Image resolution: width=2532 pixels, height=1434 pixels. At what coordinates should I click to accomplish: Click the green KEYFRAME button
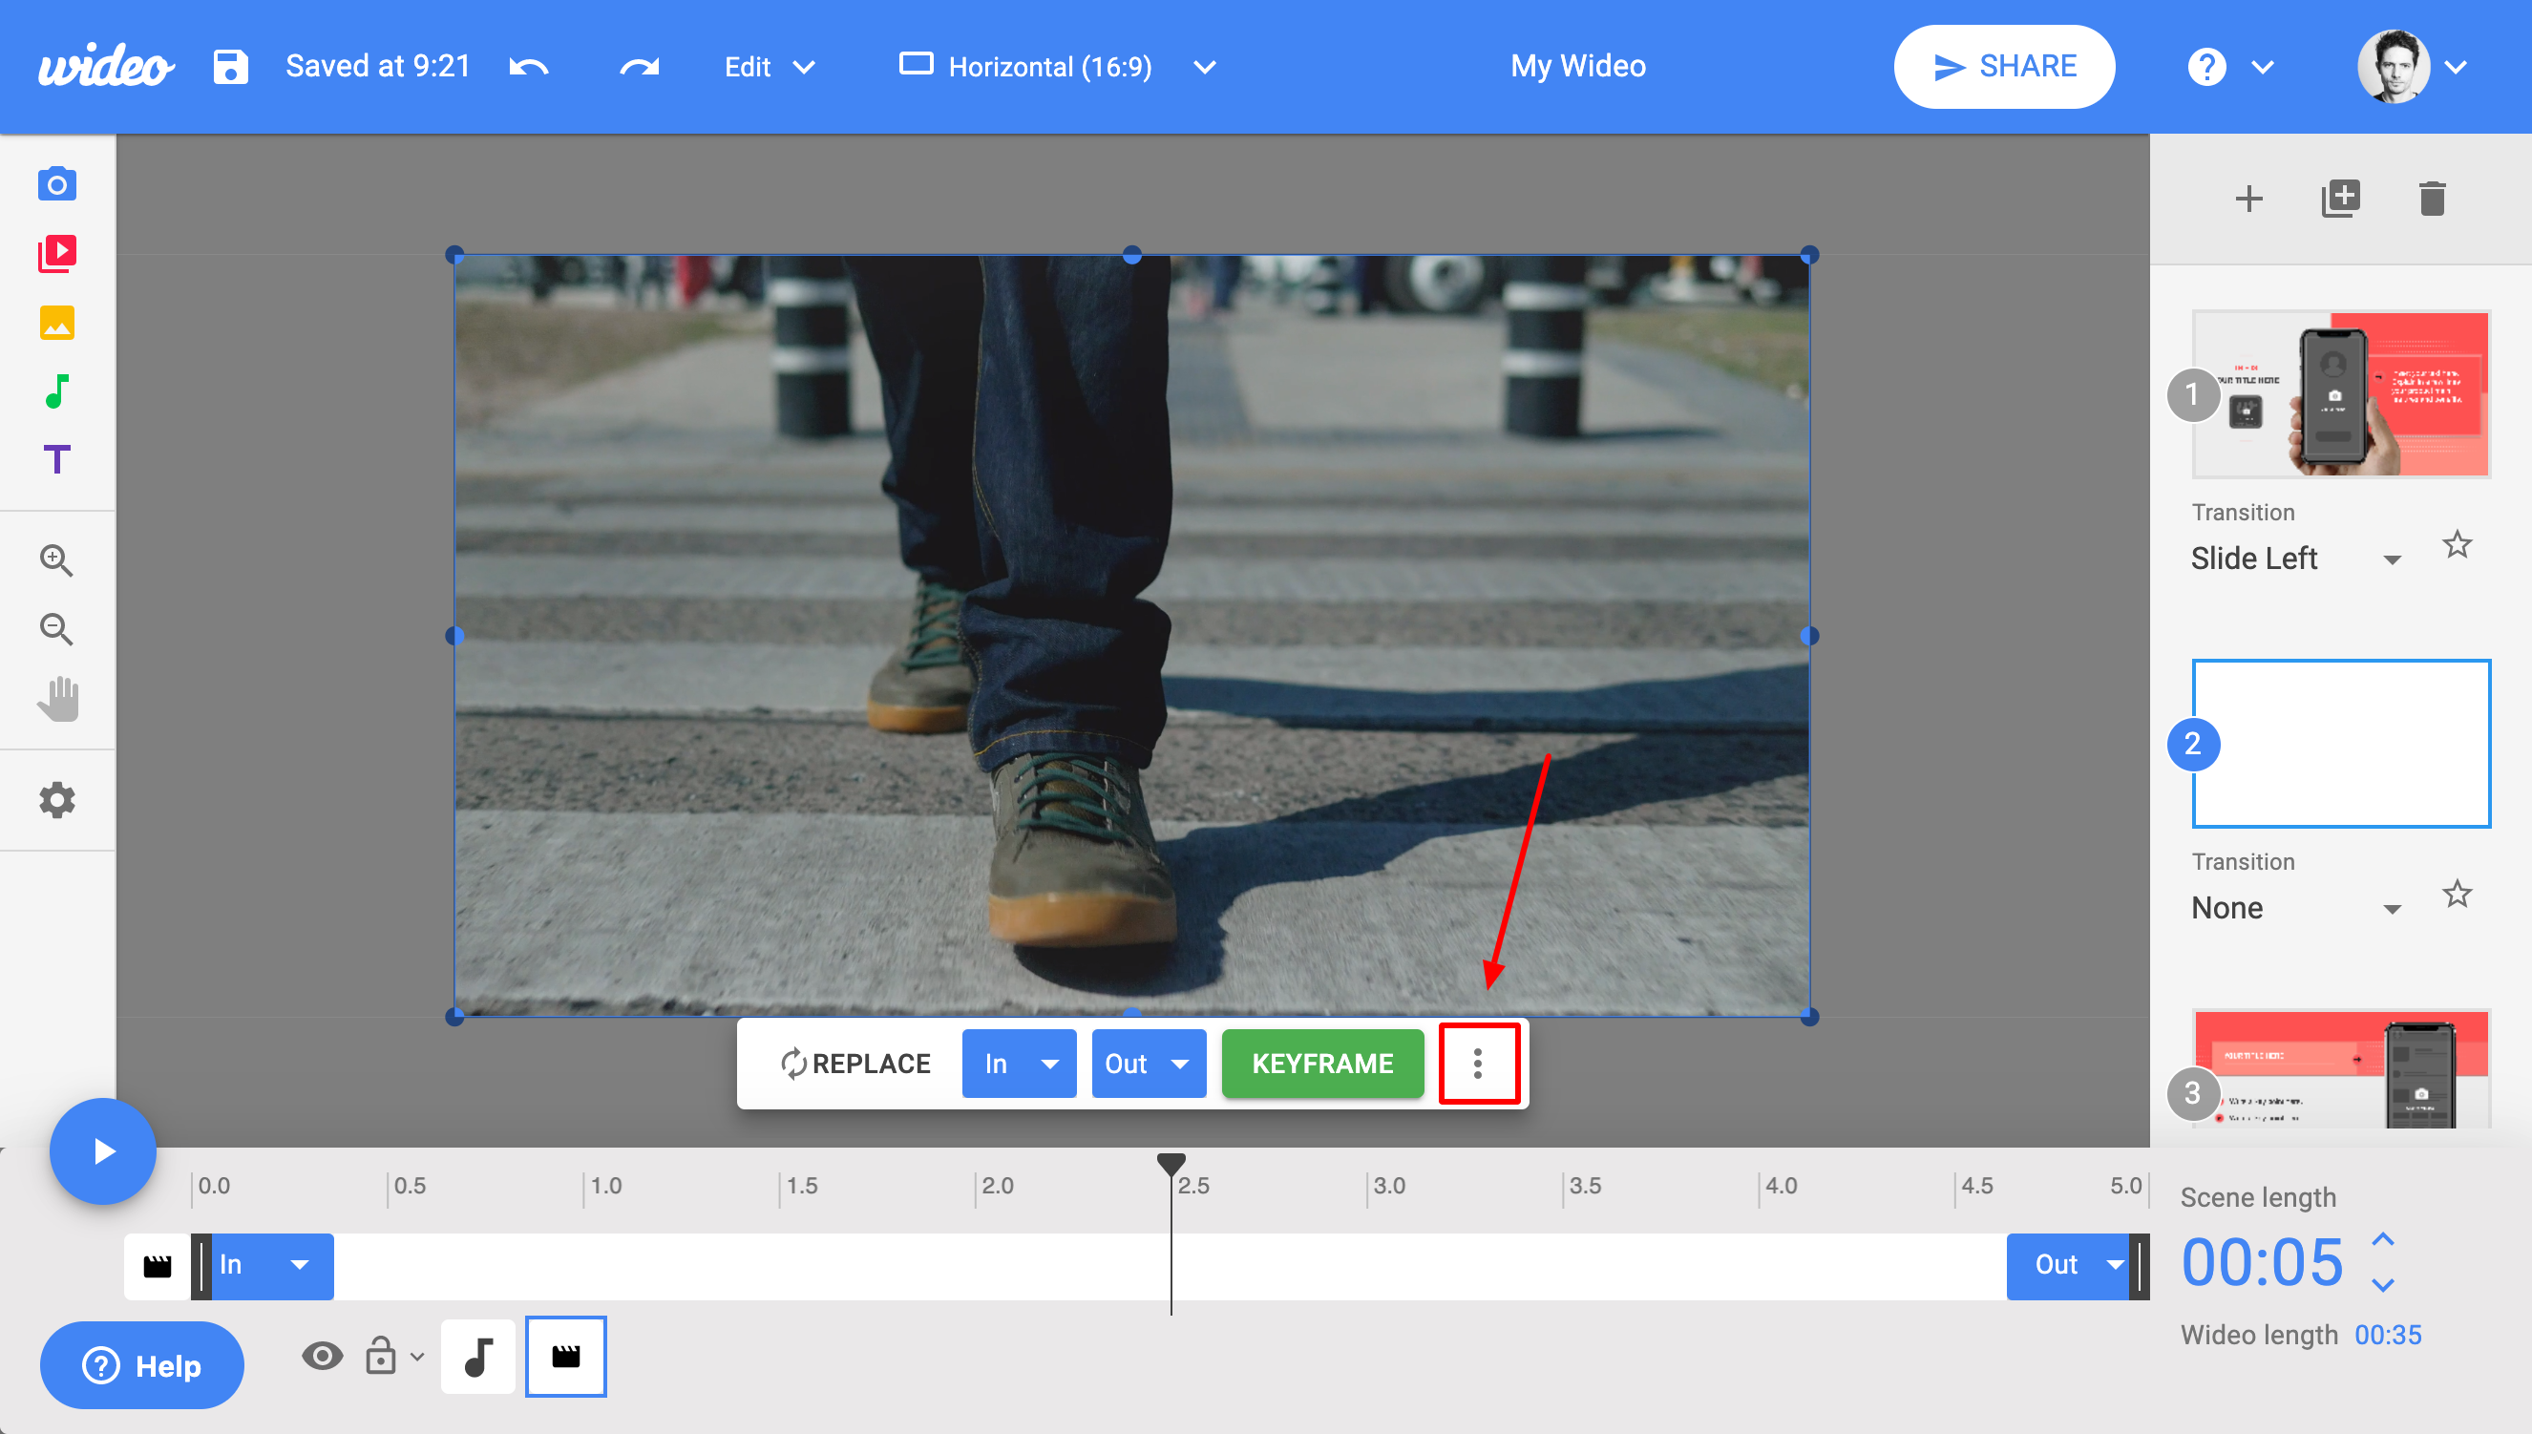click(x=1322, y=1064)
